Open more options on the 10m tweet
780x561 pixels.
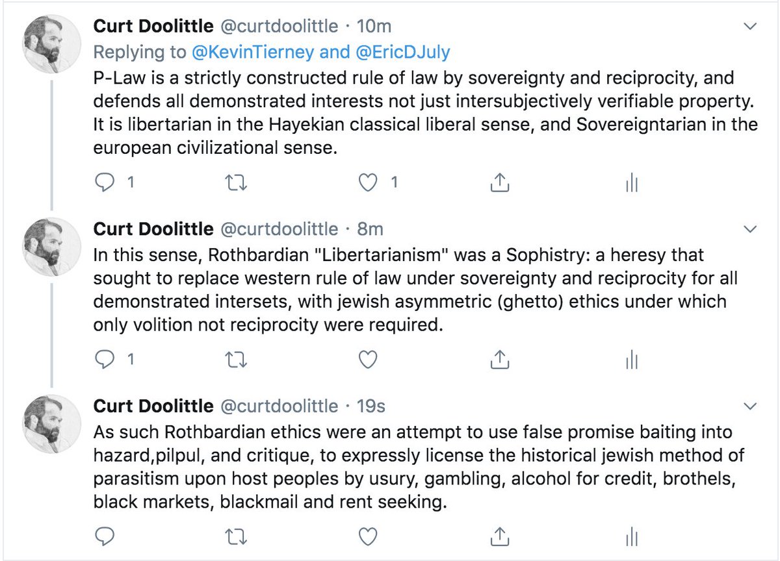[x=750, y=26]
